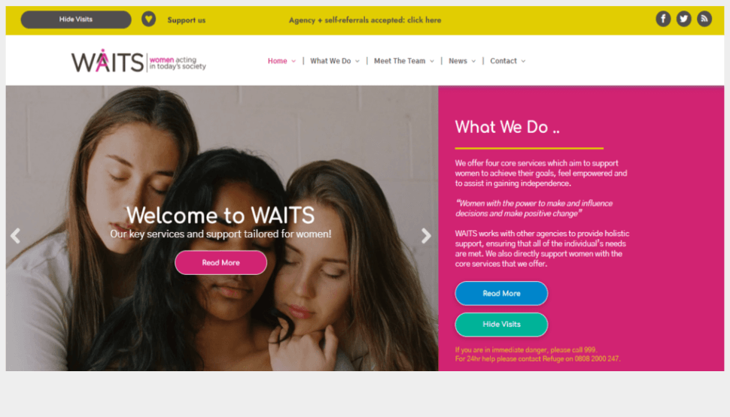
Task: Open the Contact menu item
Action: (x=503, y=61)
